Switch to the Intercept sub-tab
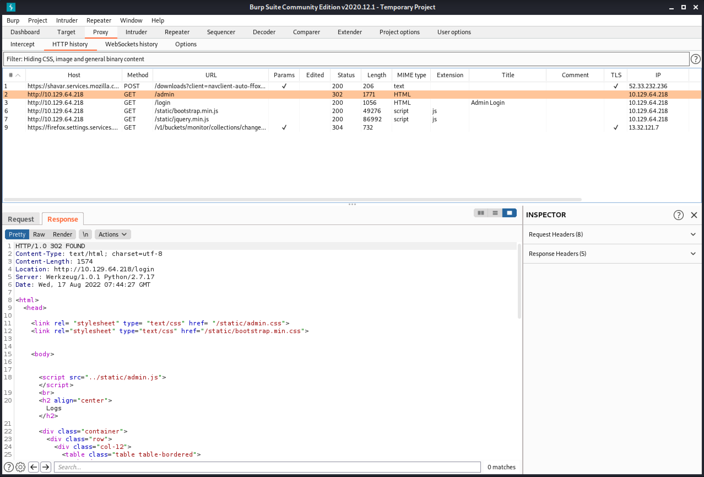The width and height of the screenshot is (704, 477). 22,44
